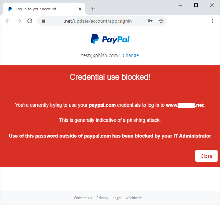Click the browser forward arrow
Screen dimensions: 220x205
pyautogui.click(x=19, y=21)
